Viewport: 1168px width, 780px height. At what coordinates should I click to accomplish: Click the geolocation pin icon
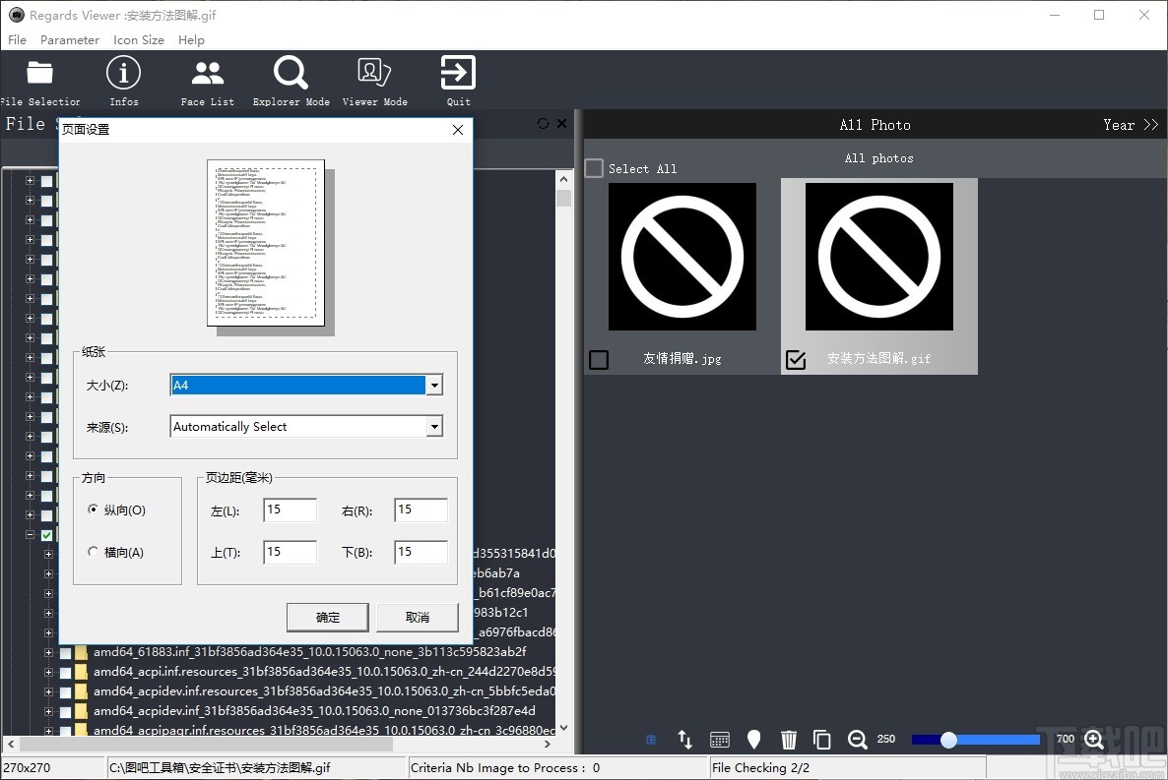click(753, 739)
